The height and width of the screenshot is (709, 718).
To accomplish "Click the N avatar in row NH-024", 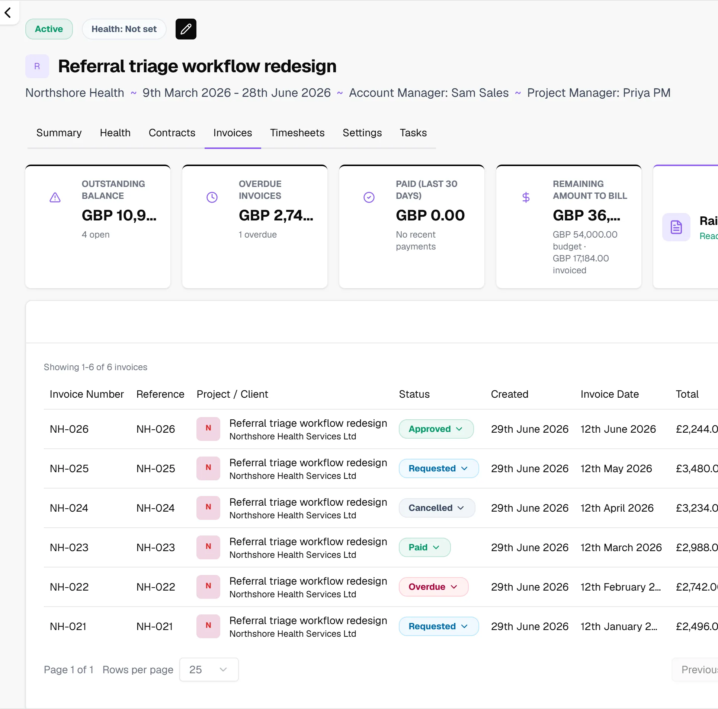I will [x=208, y=508].
